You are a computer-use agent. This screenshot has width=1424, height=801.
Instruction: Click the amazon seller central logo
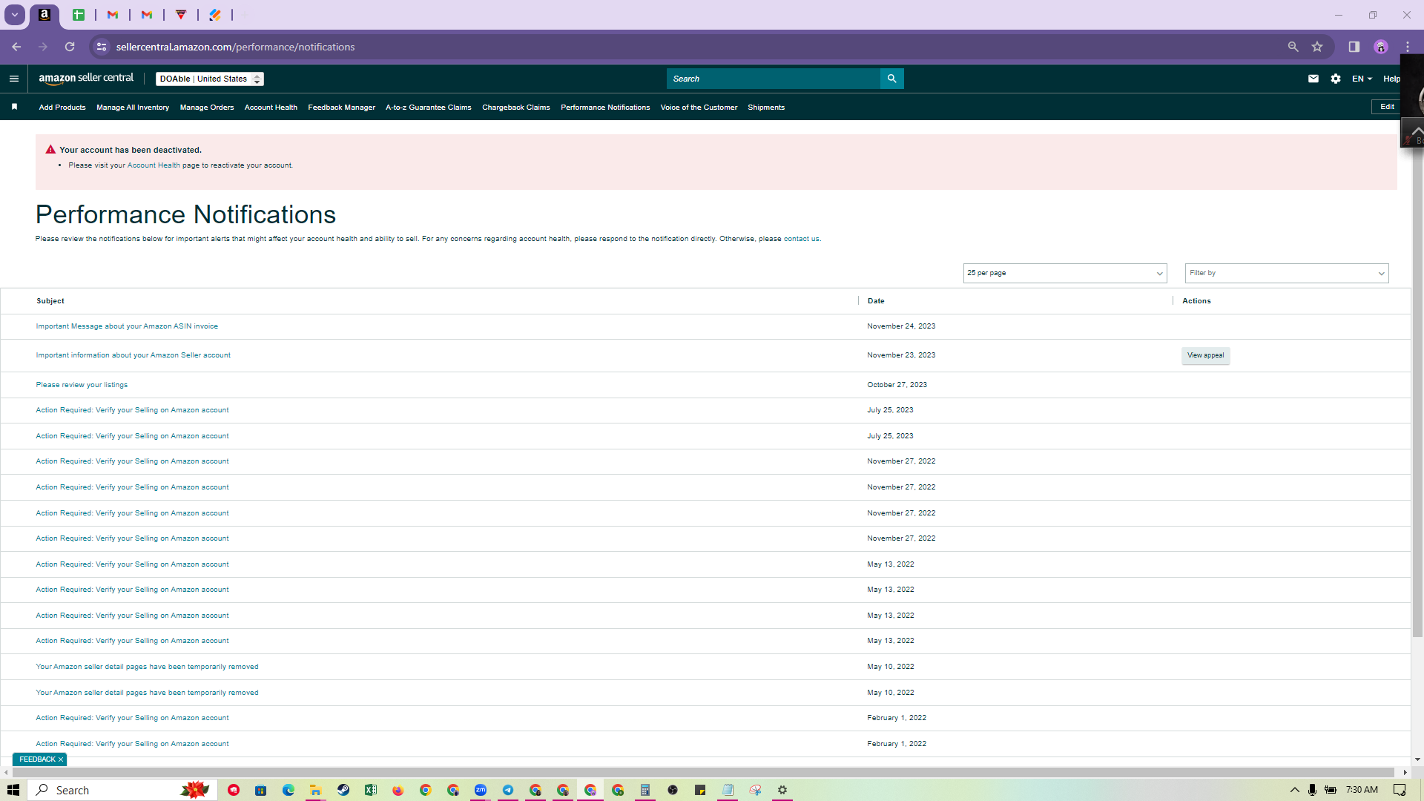86,79
